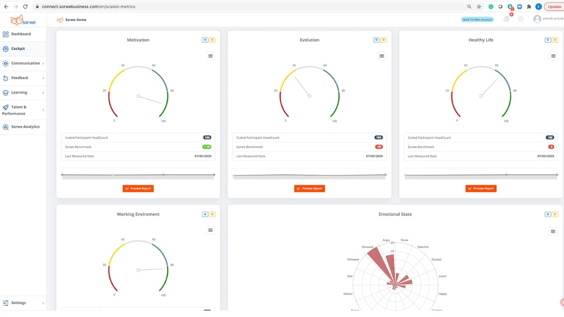Pause the Emotional State metric

pyautogui.click(x=555, y=214)
